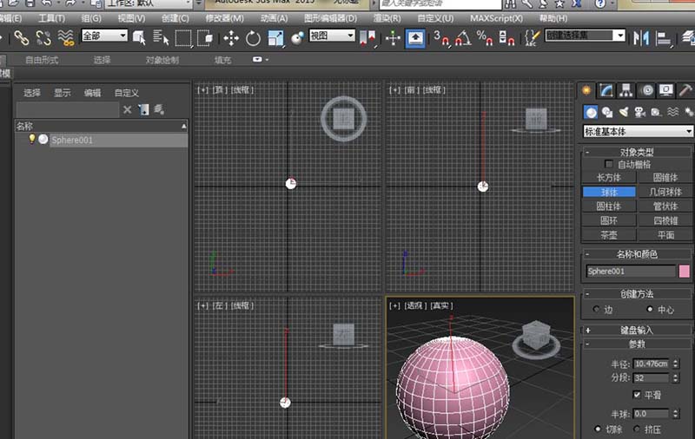Open 组(G) menu
This screenshot has height=439, width=695.
pyautogui.click(x=91, y=18)
